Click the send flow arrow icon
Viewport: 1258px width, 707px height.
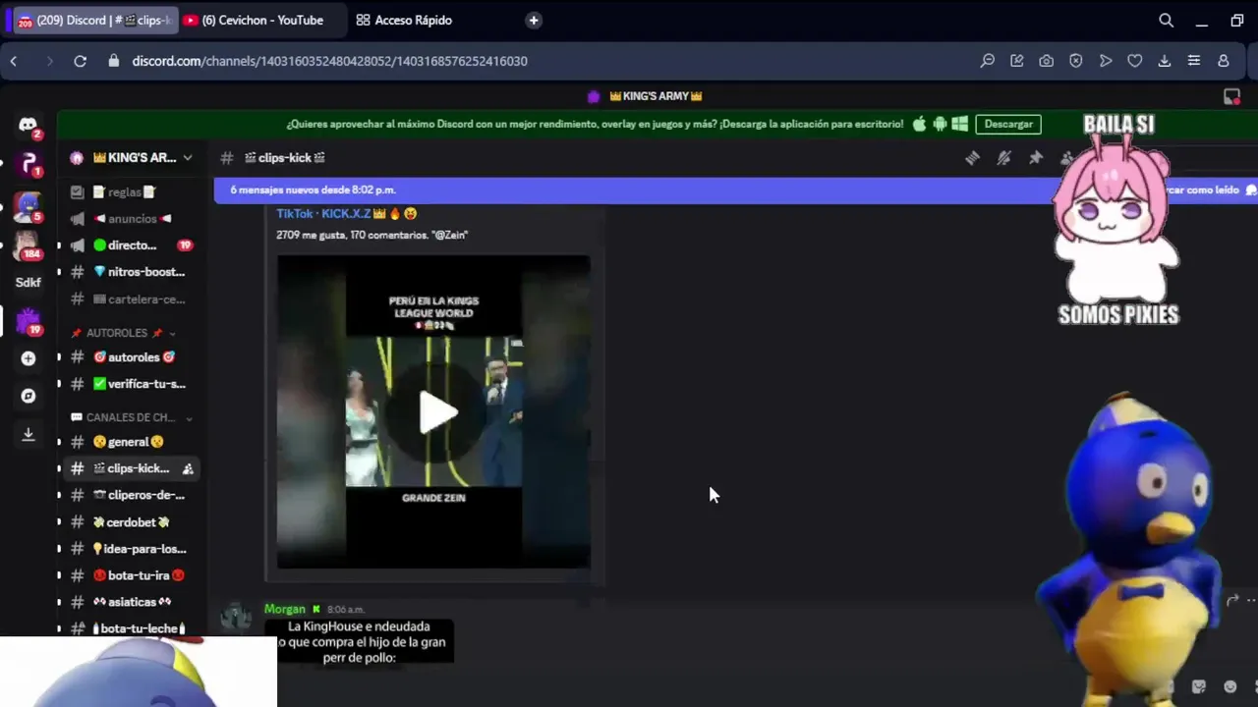[x=1105, y=61]
